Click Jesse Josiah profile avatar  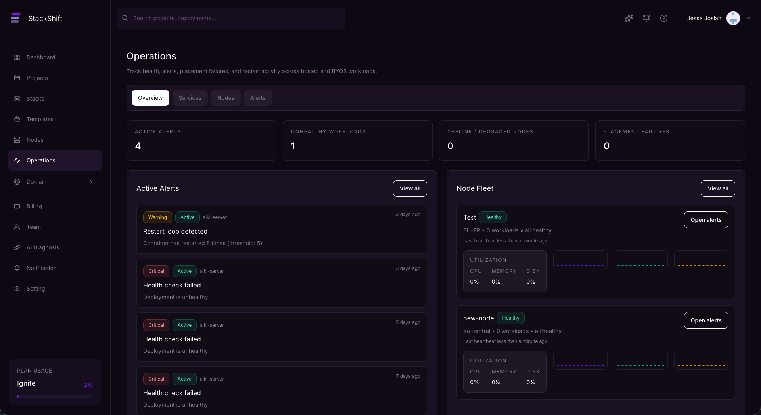tap(733, 18)
